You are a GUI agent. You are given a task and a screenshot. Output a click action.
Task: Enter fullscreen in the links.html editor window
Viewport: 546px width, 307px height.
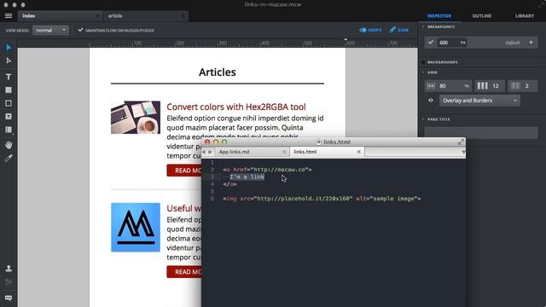point(461,142)
